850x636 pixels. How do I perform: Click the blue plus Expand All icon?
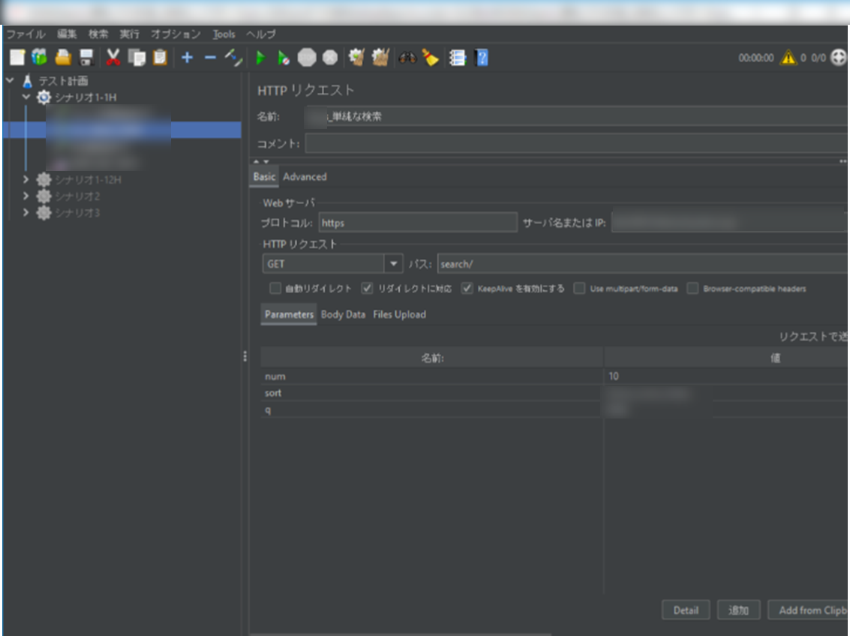187,58
